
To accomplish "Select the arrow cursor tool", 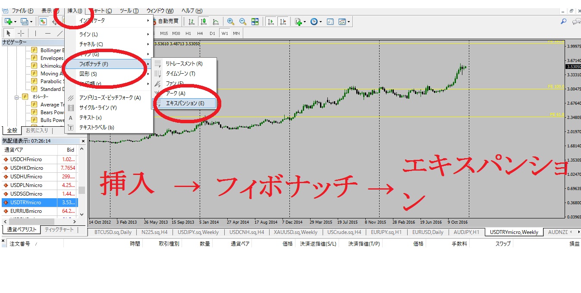I will [9, 33].
